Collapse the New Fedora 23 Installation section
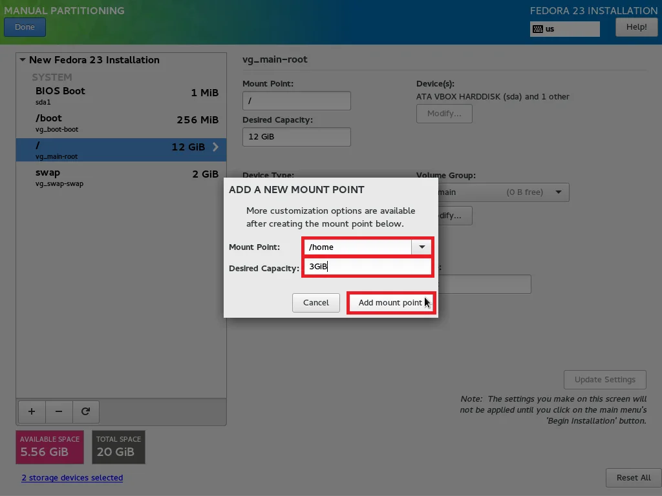 [23, 60]
